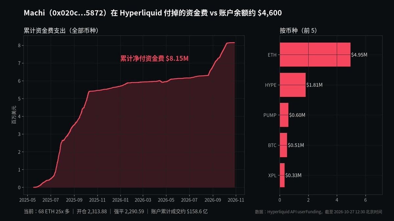Select the PUMP bar
The width and height of the screenshot is (394, 221).
pos(284,115)
